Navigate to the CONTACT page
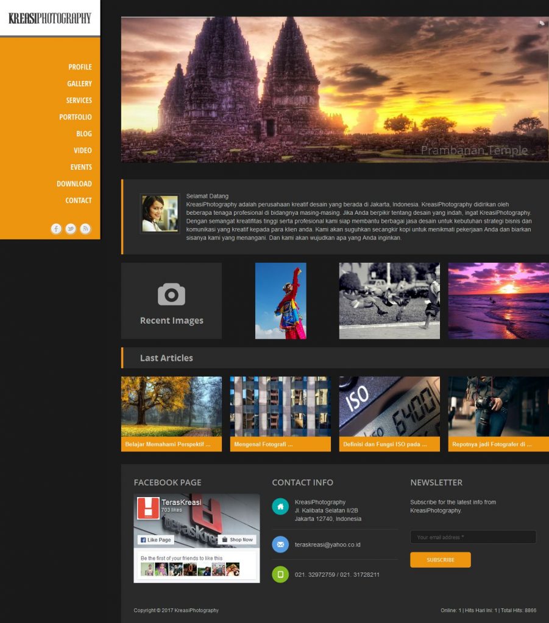The width and height of the screenshot is (549, 623). tap(77, 200)
